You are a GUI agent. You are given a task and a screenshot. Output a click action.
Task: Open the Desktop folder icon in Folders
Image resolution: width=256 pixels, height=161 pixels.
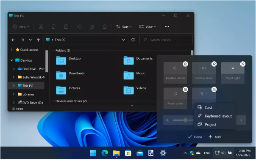coord(61,60)
